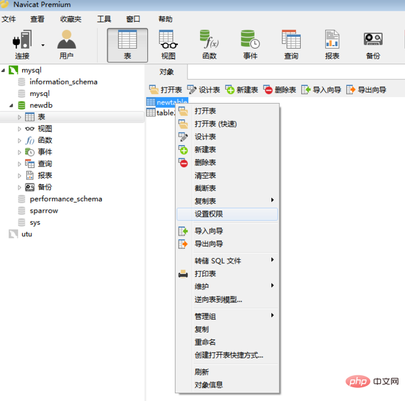Choose 导入向导 from the context menu
405x401 pixels.
pyautogui.click(x=227, y=231)
